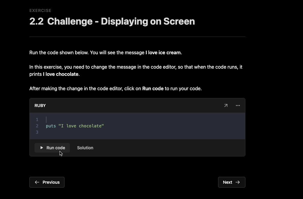Open the three-dot more options menu
This screenshot has width=303, height=199.
coord(238,105)
